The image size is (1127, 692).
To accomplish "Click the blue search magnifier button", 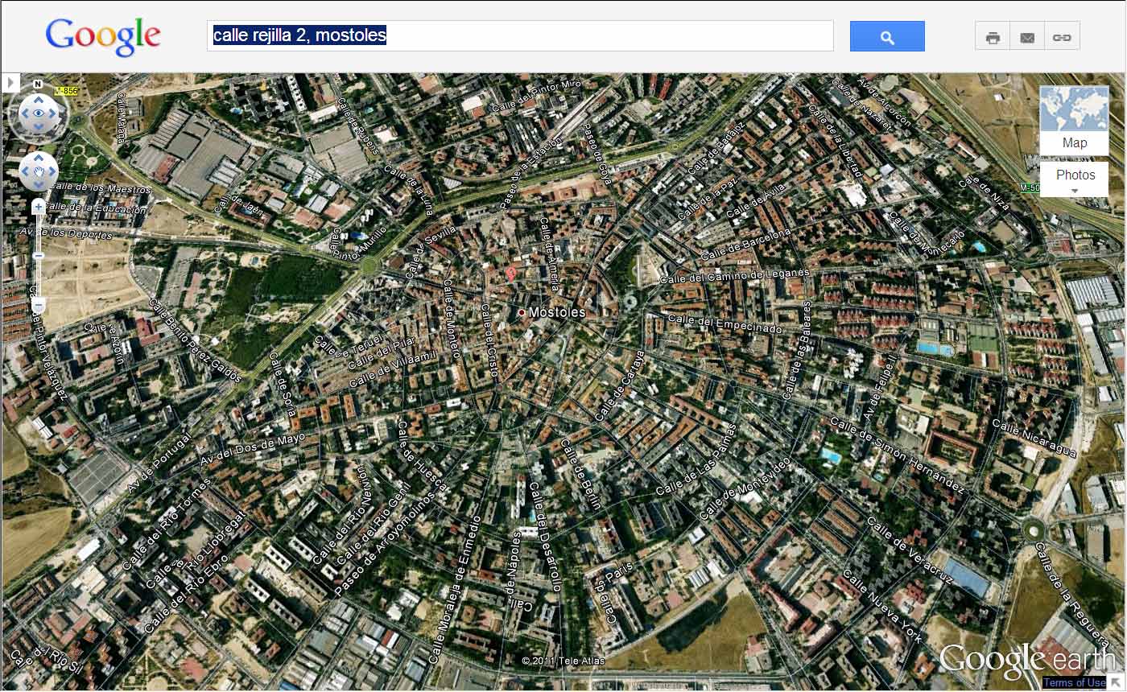I will [887, 37].
